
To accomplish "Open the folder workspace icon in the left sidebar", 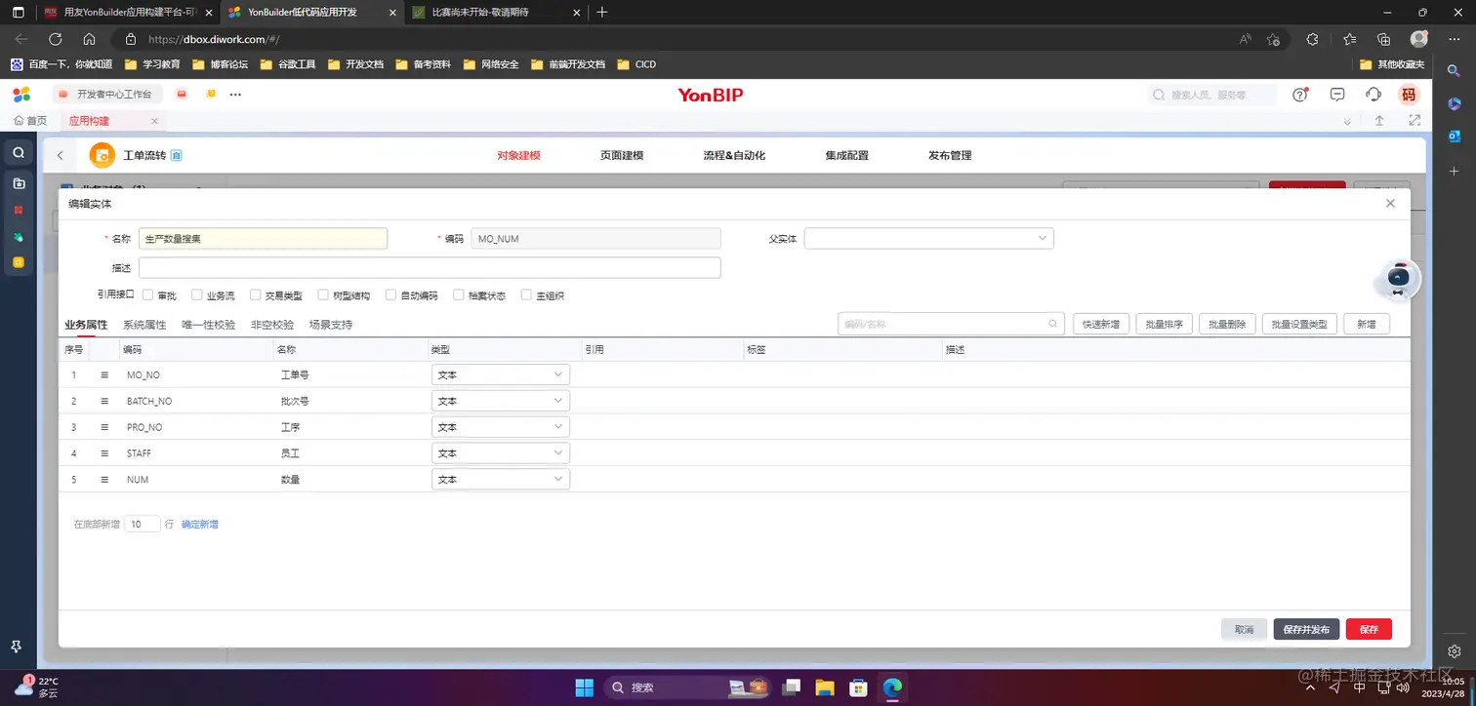I will pyautogui.click(x=17, y=182).
